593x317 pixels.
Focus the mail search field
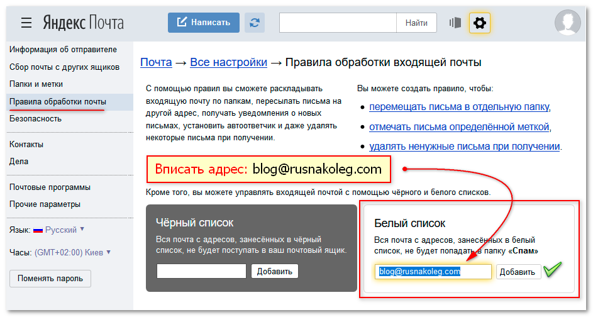coord(338,23)
